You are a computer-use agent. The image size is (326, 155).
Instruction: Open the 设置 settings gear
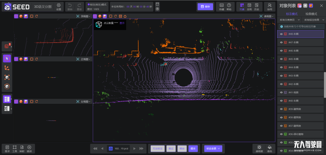pyautogui.click(x=59, y=7)
